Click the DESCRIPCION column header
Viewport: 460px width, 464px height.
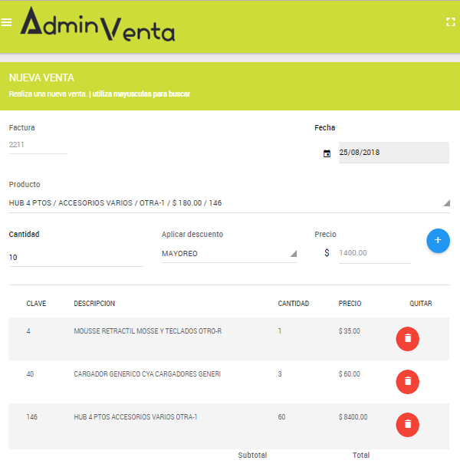(x=94, y=304)
